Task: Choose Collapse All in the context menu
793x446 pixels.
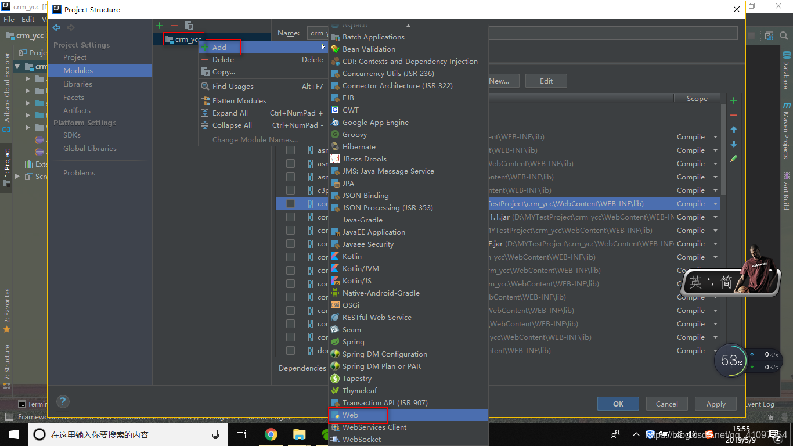Action: (x=264, y=125)
